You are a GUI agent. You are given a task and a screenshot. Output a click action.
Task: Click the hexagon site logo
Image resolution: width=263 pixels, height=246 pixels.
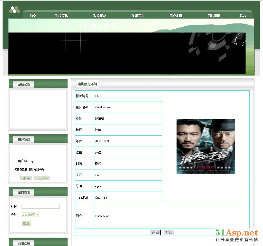point(14,10)
